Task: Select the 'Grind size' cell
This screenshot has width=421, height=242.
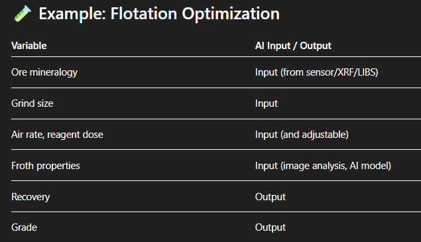Action: (32, 103)
